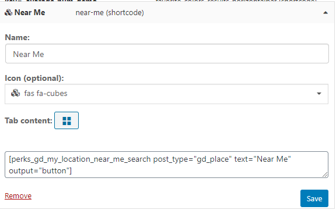Click the 'Name:' field label
Screen dimensions: 336x210
click(17, 37)
